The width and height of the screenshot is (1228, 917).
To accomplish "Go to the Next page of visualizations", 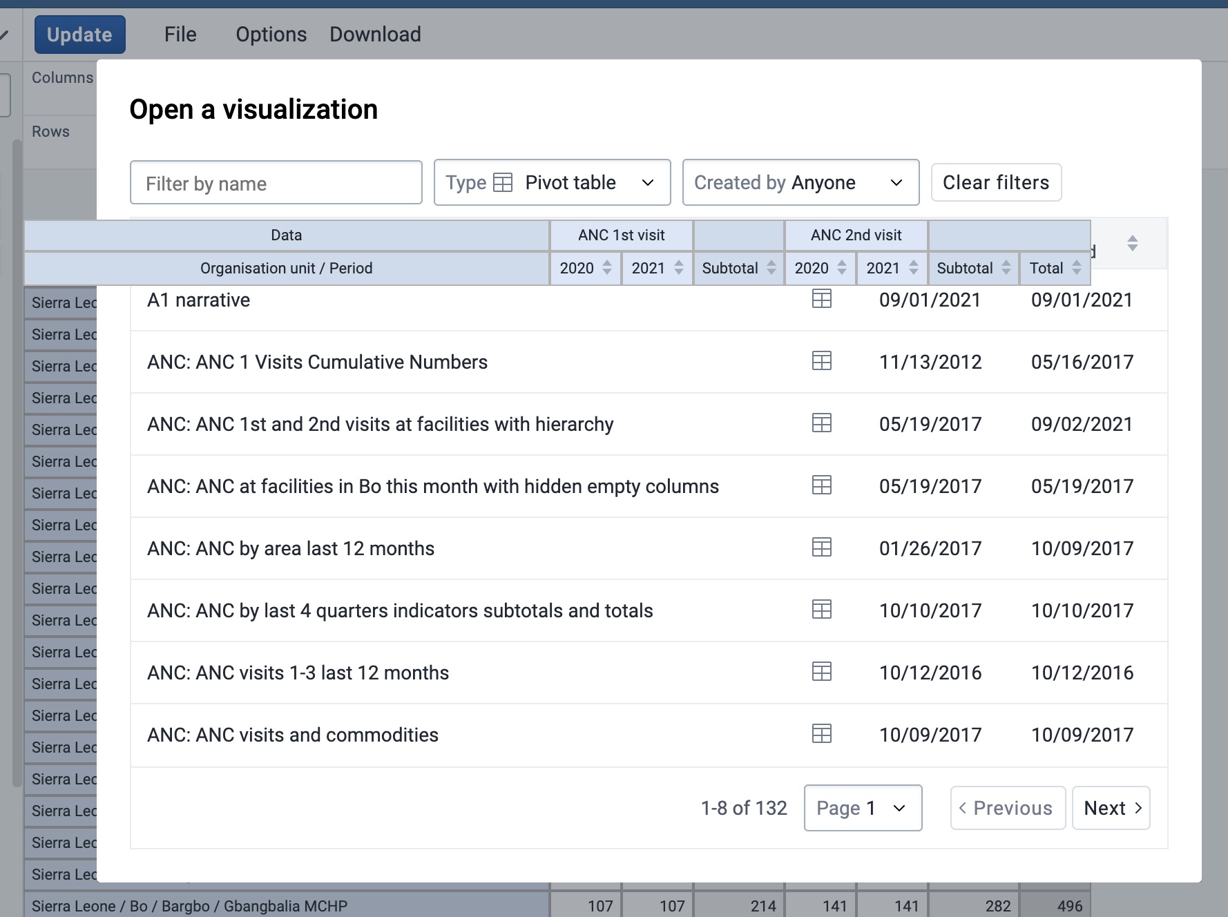I will [x=1111, y=808].
